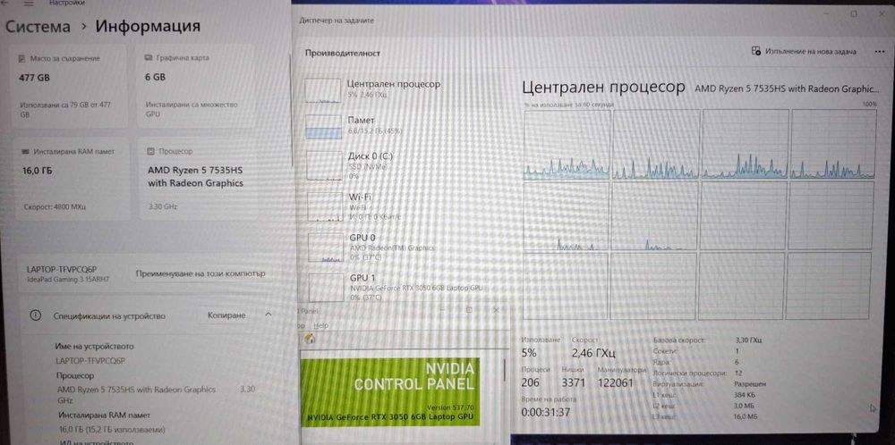895x445 pixels.
Task: Click the Манипулатори count 122061
Action: coord(616,382)
